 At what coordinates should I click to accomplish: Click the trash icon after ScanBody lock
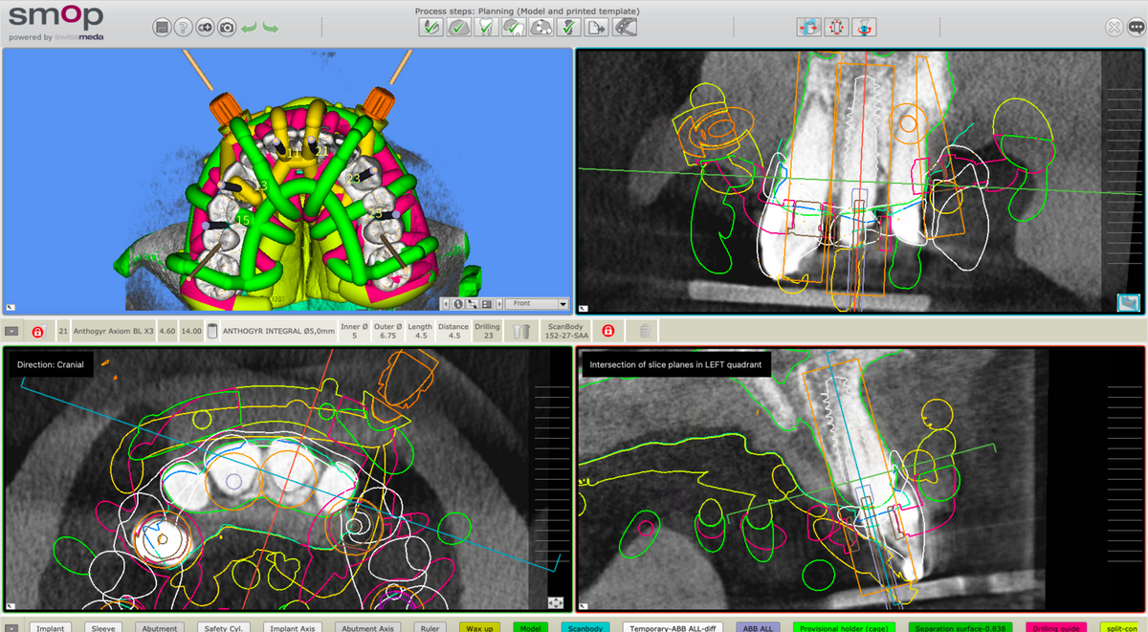click(x=645, y=331)
